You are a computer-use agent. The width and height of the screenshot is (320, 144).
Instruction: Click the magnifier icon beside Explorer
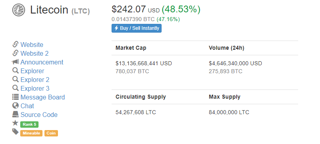click(x=15, y=70)
